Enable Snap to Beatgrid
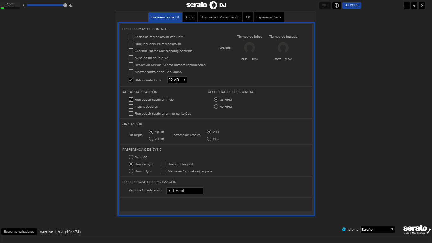432x243 pixels. 164,164
